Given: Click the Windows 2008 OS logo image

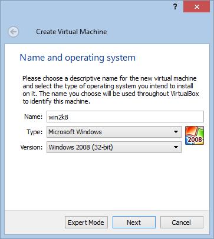Looking at the screenshot, I should [x=195, y=135].
